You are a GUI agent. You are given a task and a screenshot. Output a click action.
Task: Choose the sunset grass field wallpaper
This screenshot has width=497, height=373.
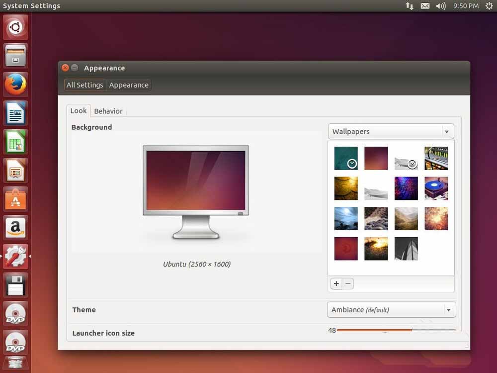[376, 249]
